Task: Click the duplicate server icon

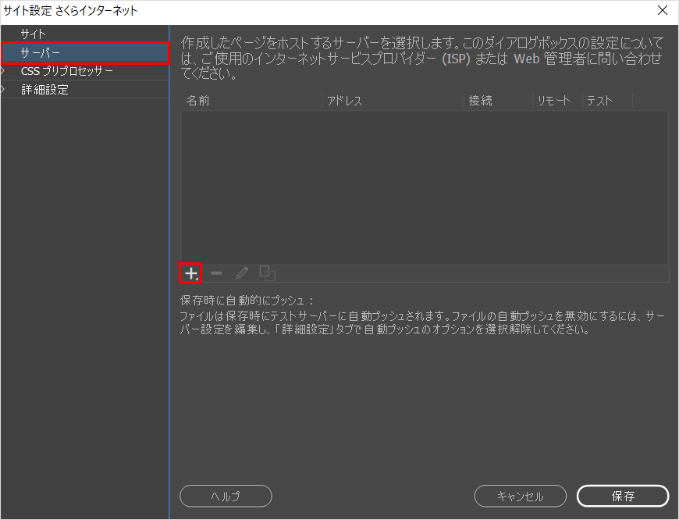Action: (267, 273)
